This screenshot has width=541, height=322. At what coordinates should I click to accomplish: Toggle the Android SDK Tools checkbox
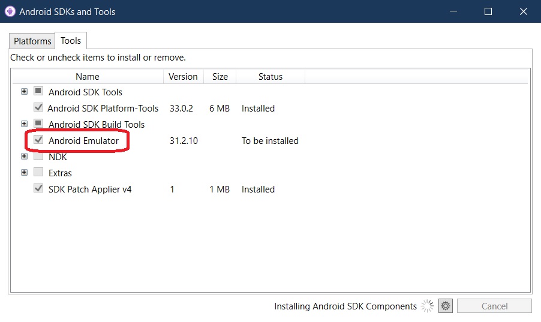point(38,92)
